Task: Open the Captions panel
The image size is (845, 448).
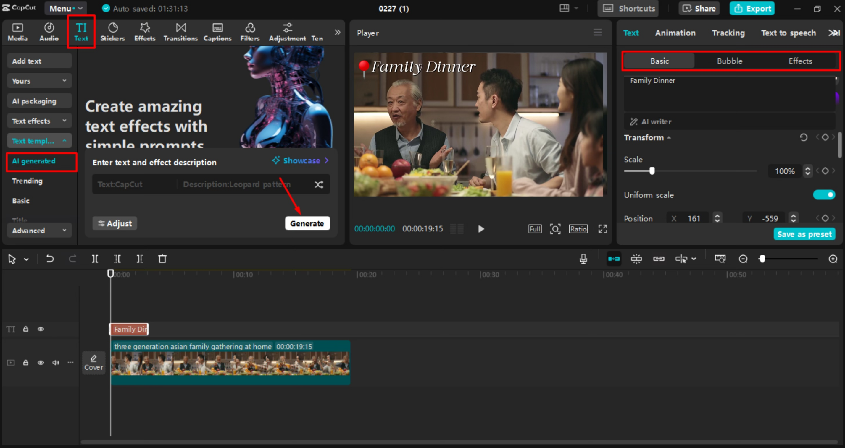Action: pyautogui.click(x=217, y=32)
